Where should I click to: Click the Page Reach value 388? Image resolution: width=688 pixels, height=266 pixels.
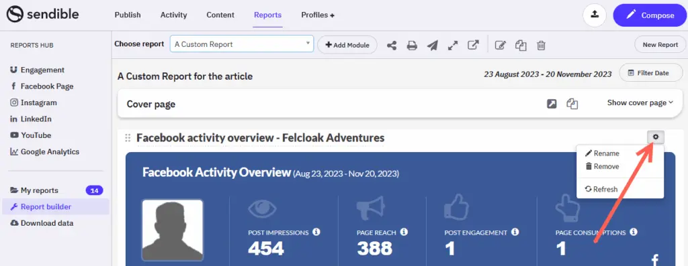[x=374, y=249]
